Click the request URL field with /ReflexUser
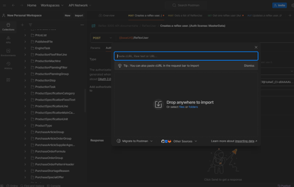Screen dimensions: 294x187 tap(205, 38)
